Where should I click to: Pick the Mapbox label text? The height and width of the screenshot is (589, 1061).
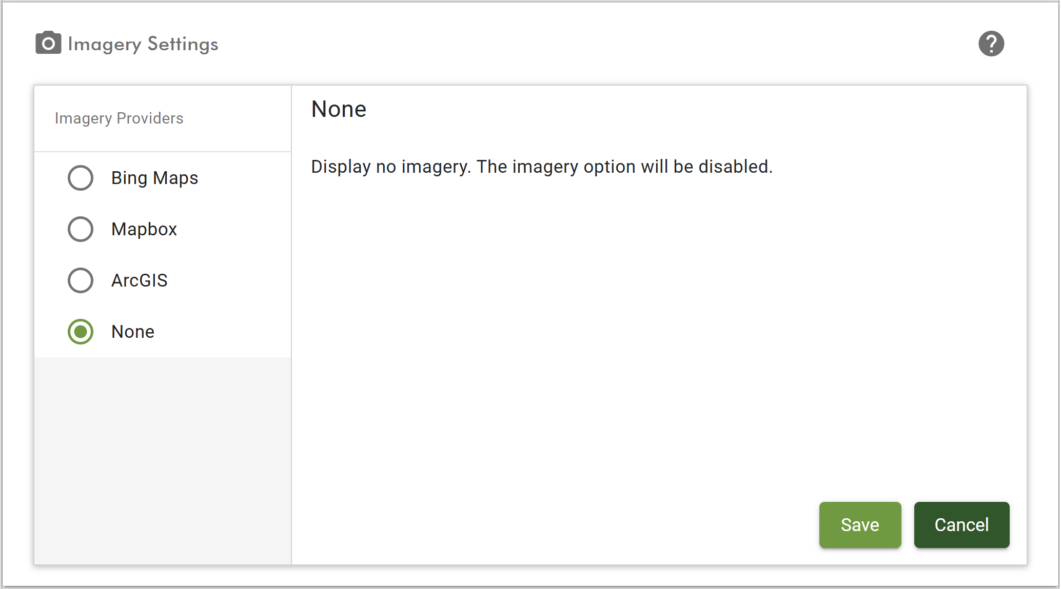click(x=144, y=229)
